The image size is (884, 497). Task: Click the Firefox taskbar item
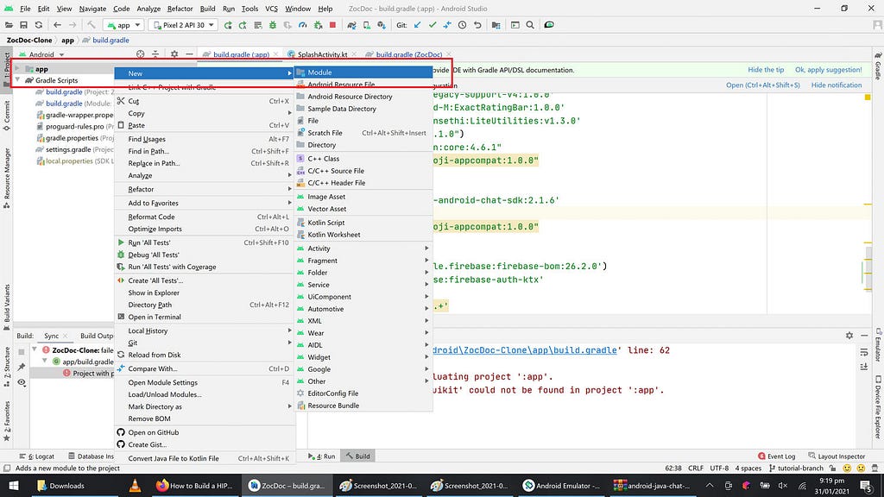click(196, 486)
